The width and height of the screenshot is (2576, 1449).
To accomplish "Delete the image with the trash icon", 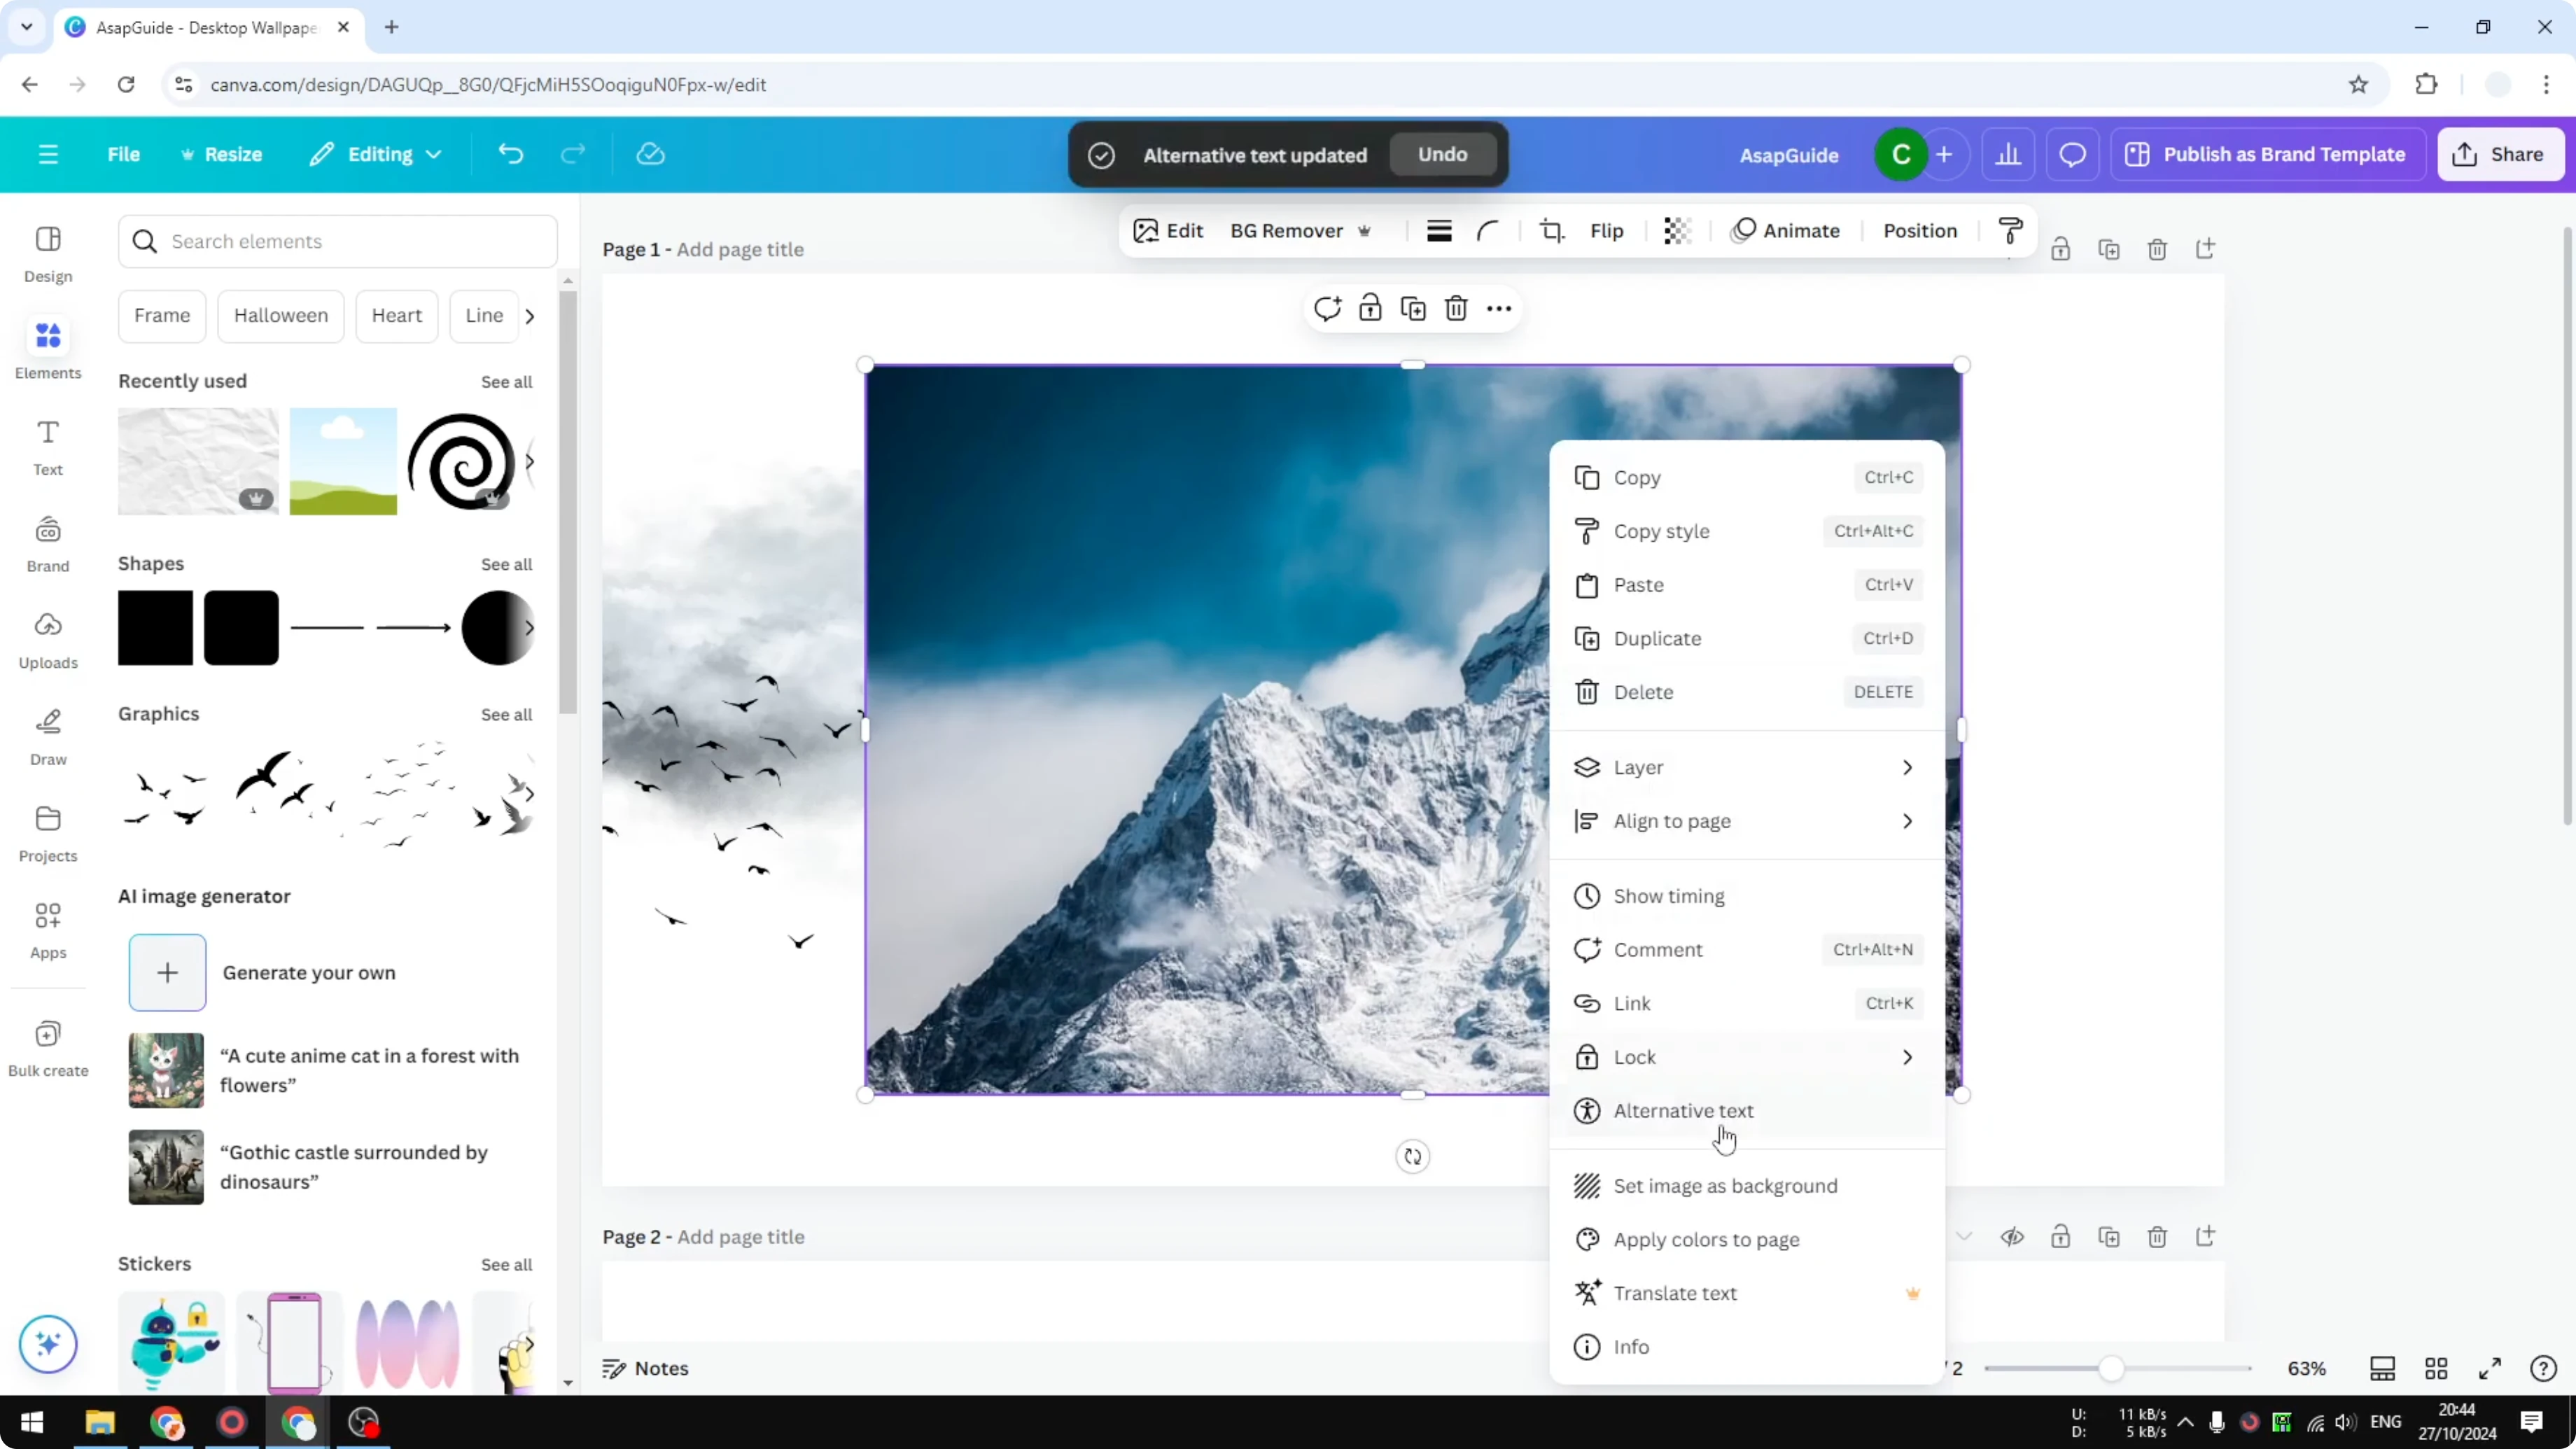I will click(1455, 308).
